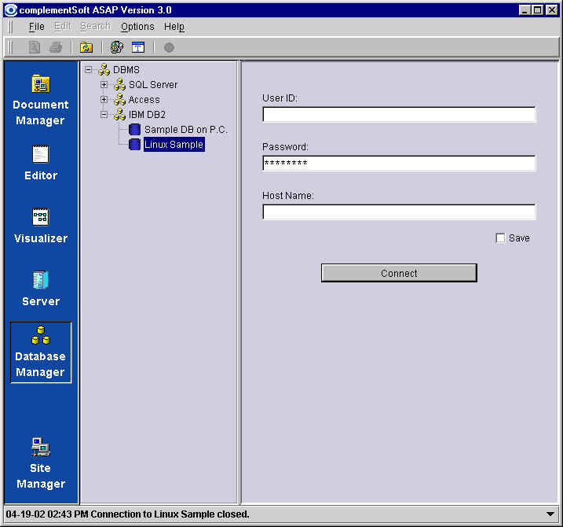Open the Document Manager panel
The height and width of the screenshot is (527, 563).
pos(41,101)
